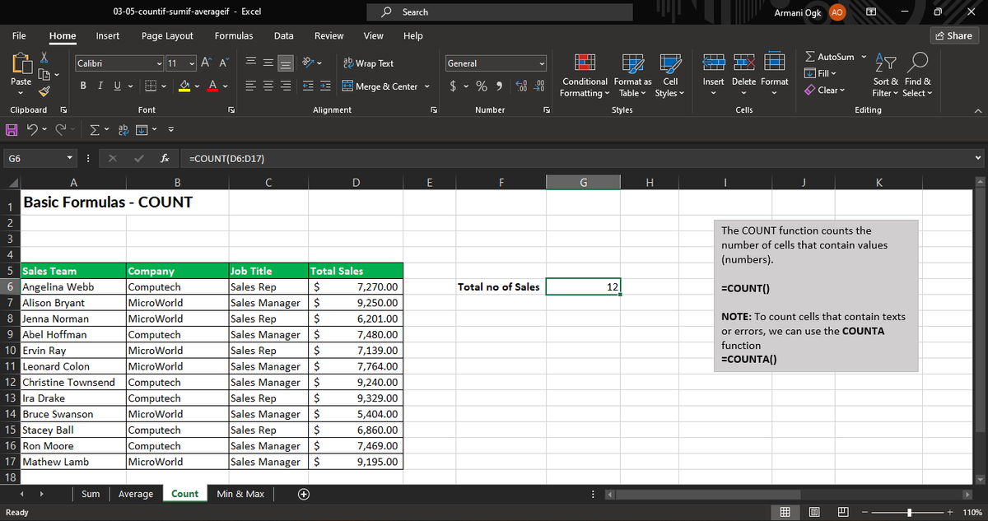The width and height of the screenshot is (988, 521).
Task: Click the AutoSum button
Action: [829, 57]
